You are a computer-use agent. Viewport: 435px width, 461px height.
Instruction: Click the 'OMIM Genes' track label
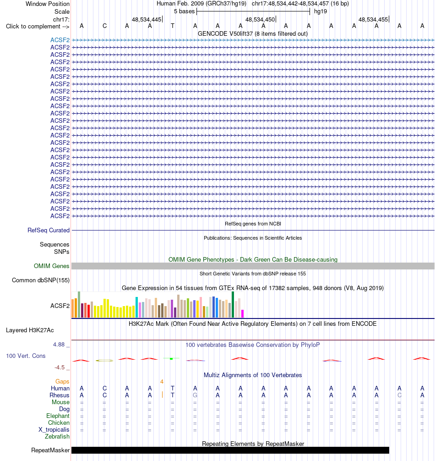[x=51, y=266]
